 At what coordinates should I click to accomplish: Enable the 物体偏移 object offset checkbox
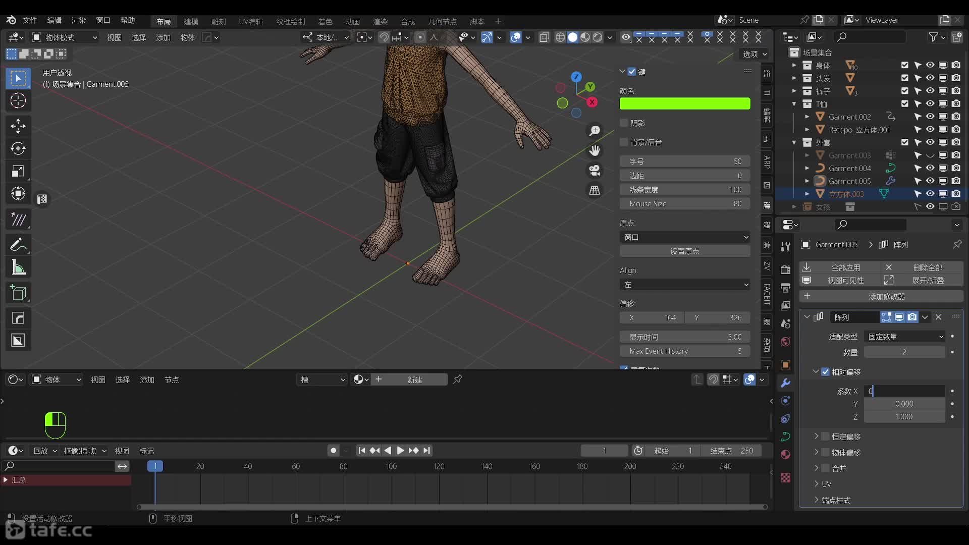(x=826, y=453)
